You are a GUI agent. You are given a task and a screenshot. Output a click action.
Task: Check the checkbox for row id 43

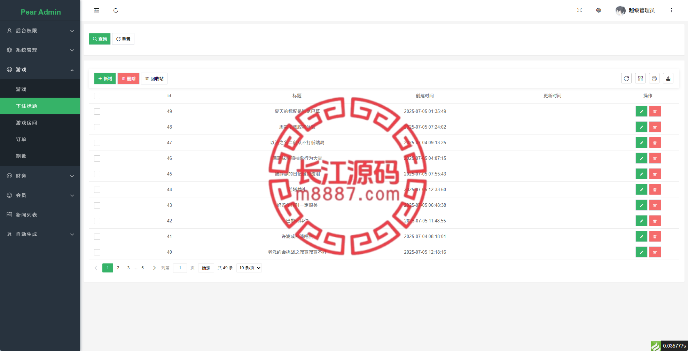[97, 205]
